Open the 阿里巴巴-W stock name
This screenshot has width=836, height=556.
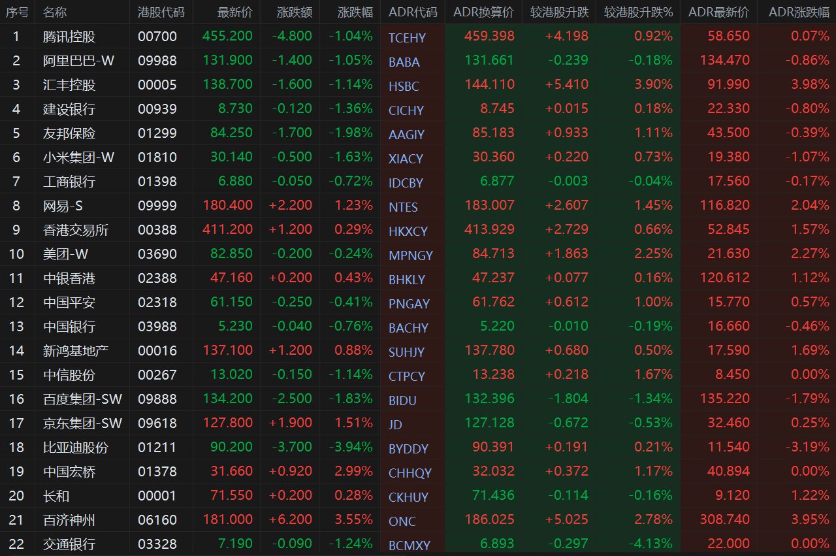coord(79,61)
